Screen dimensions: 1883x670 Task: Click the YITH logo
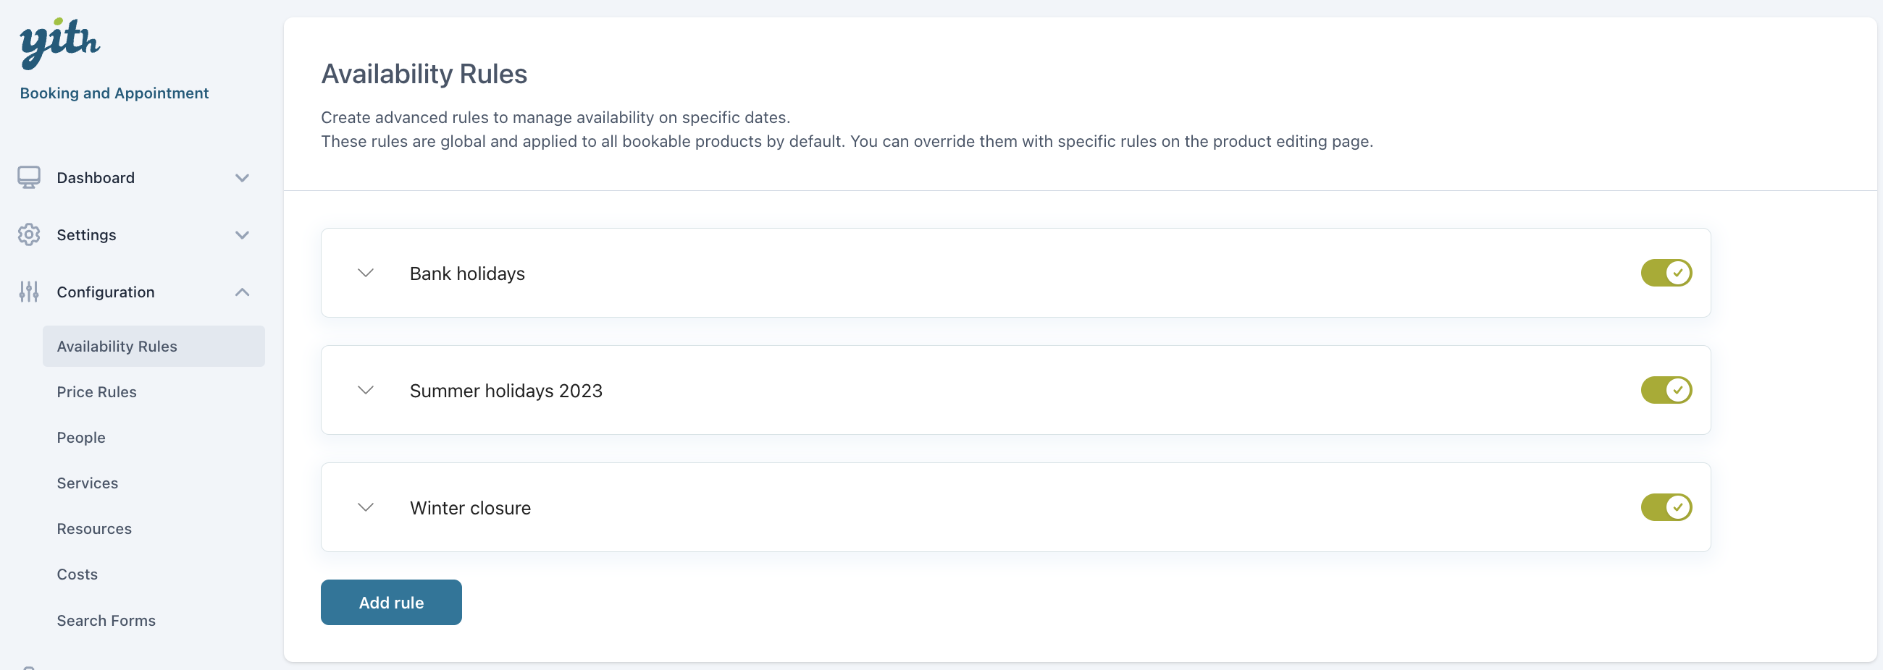[59, 43]
